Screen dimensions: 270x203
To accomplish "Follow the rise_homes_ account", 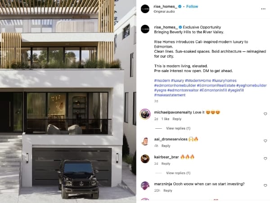I will [192, 7].
